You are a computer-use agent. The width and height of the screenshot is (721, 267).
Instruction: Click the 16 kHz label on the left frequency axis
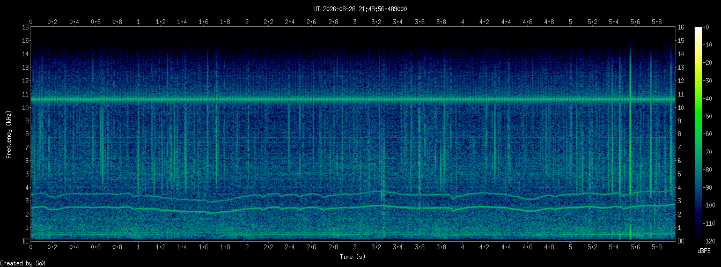click(25, 27)
